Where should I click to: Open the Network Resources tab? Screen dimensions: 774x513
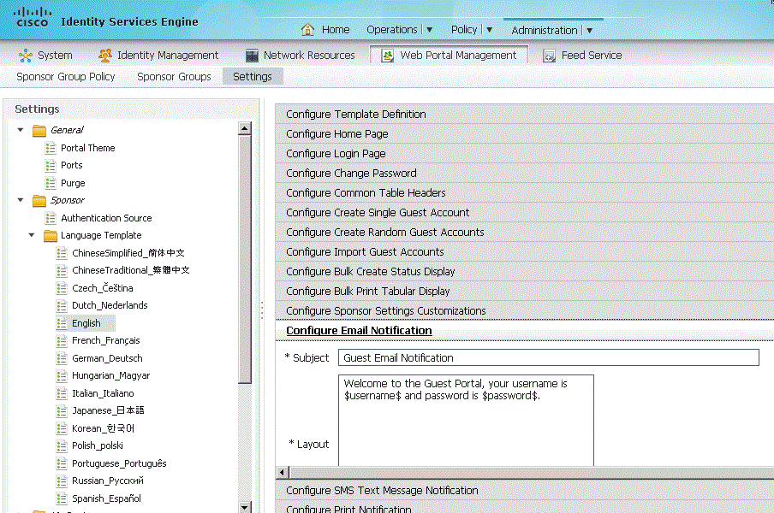301,56
